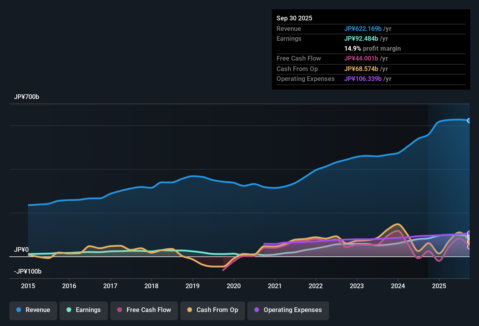This screenshot has height=326, width=479.
Task: Click the teal Earnings legend dot
Action: (x=69, y=310)
